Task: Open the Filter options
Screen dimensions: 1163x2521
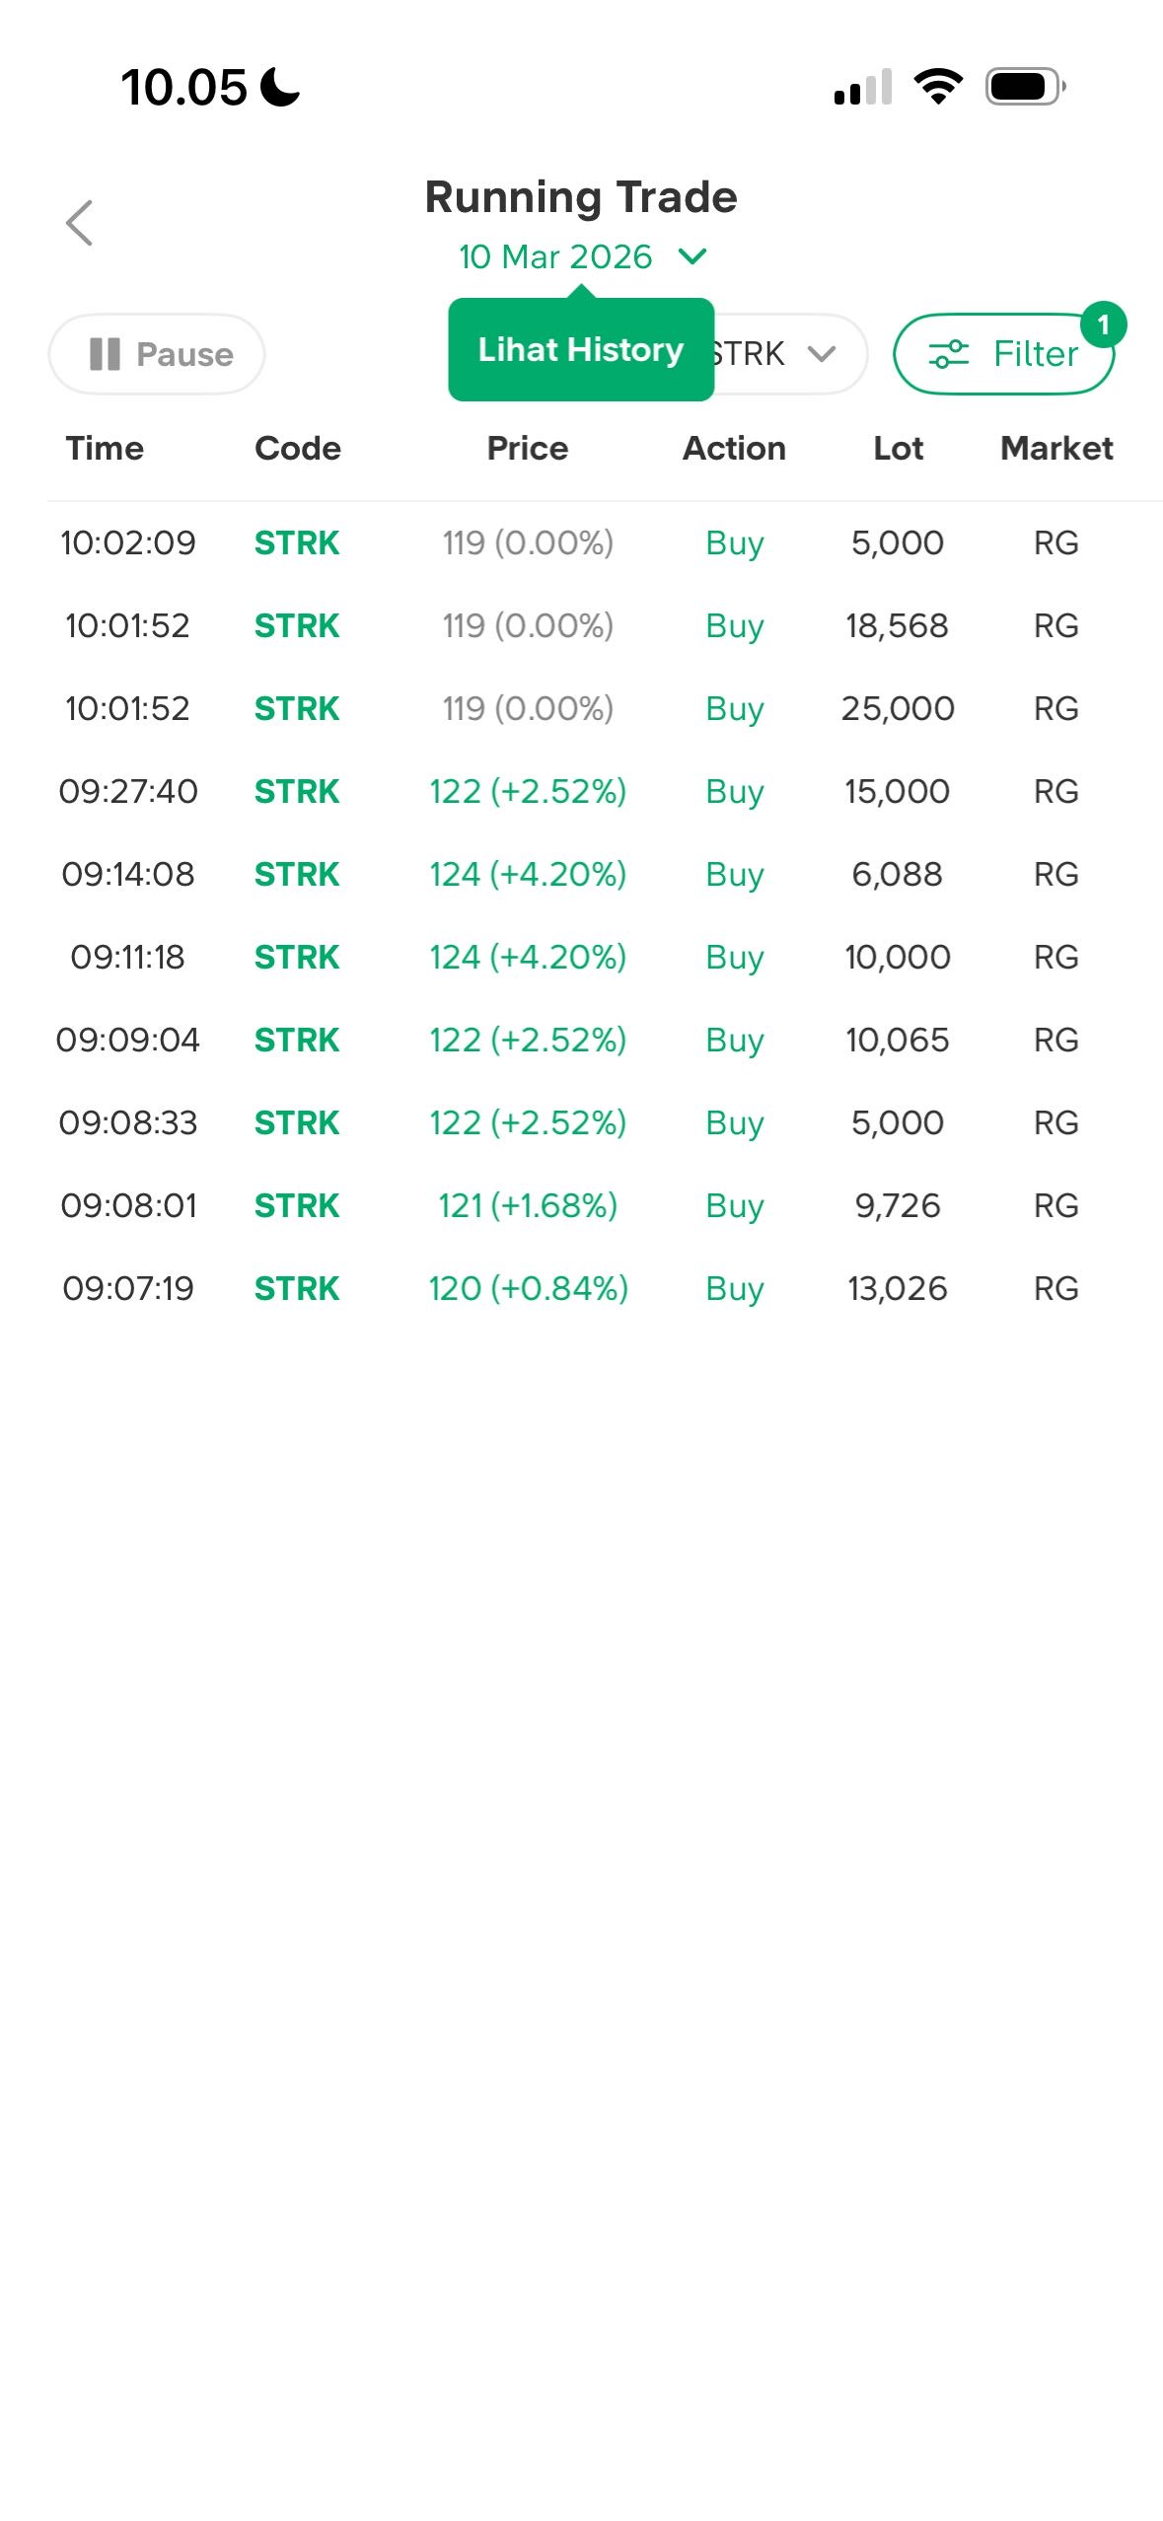Action: coord(1002,354)
